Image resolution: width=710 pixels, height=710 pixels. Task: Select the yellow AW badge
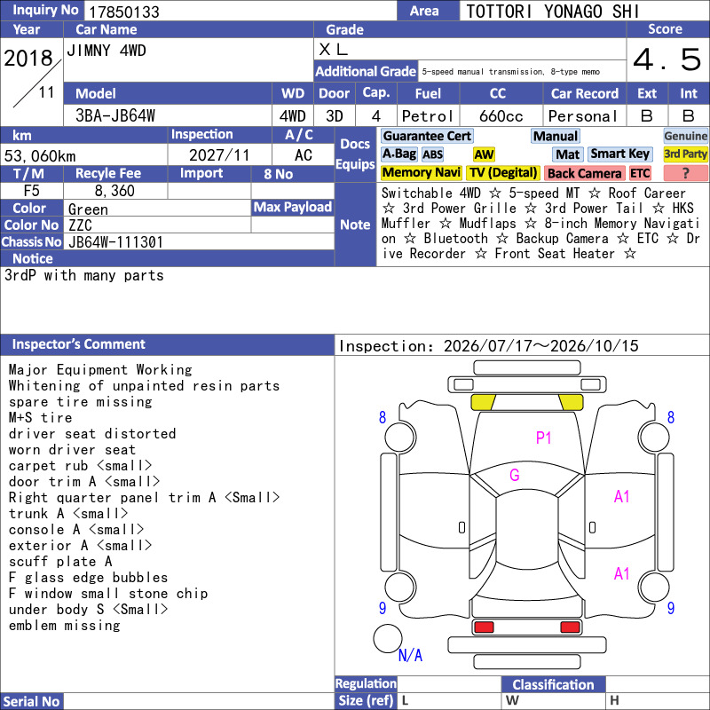484,154
